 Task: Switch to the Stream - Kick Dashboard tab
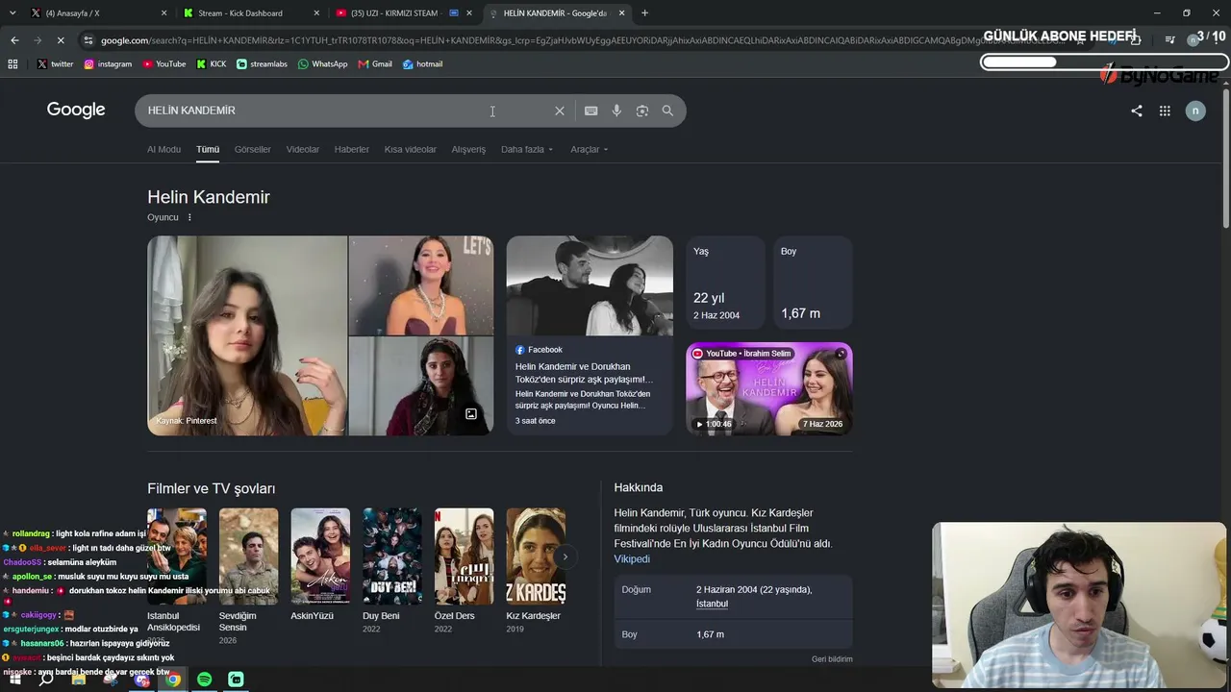point(250,13)
